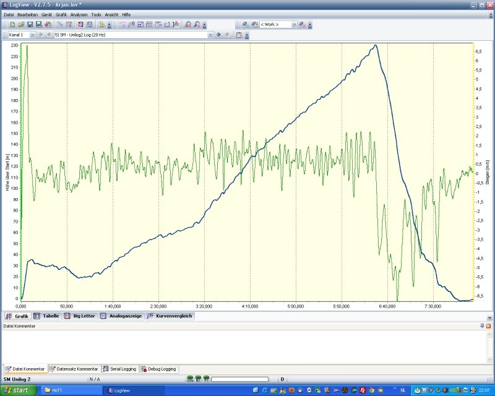Click the clock time axis icon

coord(158,25)
